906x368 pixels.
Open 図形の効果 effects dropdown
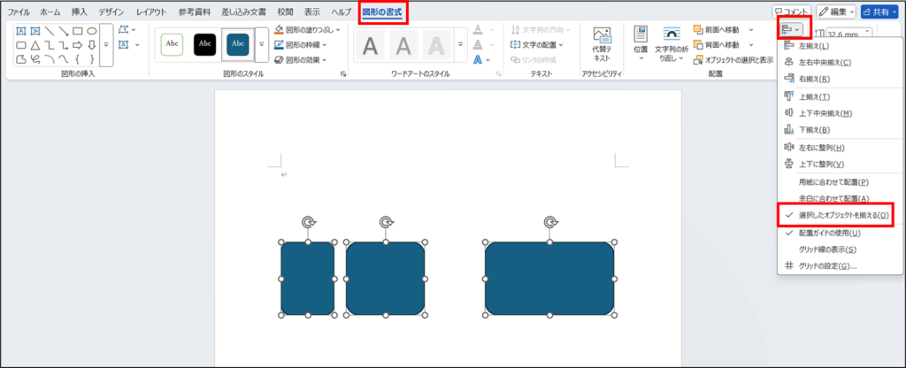[301, 60]
